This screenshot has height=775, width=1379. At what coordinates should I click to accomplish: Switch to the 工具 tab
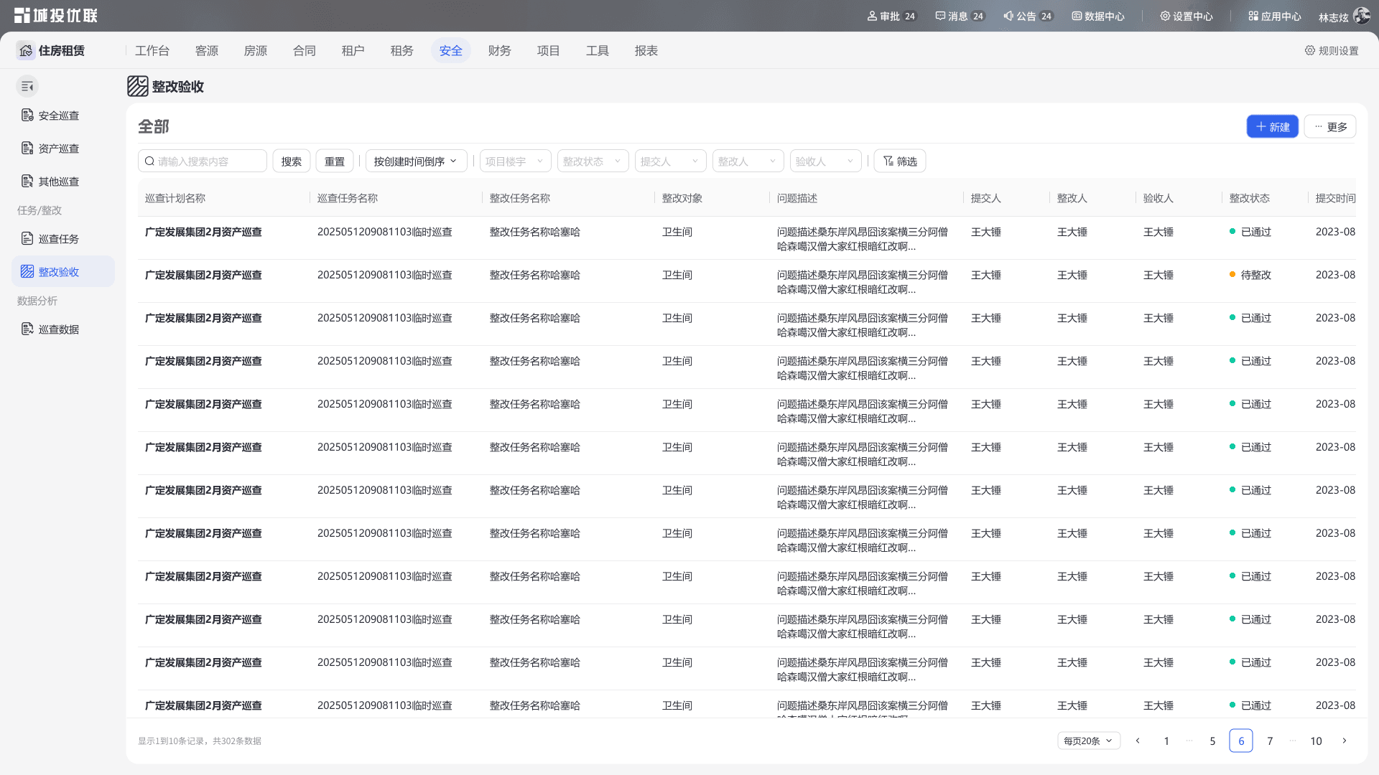[x=598, y=50]
